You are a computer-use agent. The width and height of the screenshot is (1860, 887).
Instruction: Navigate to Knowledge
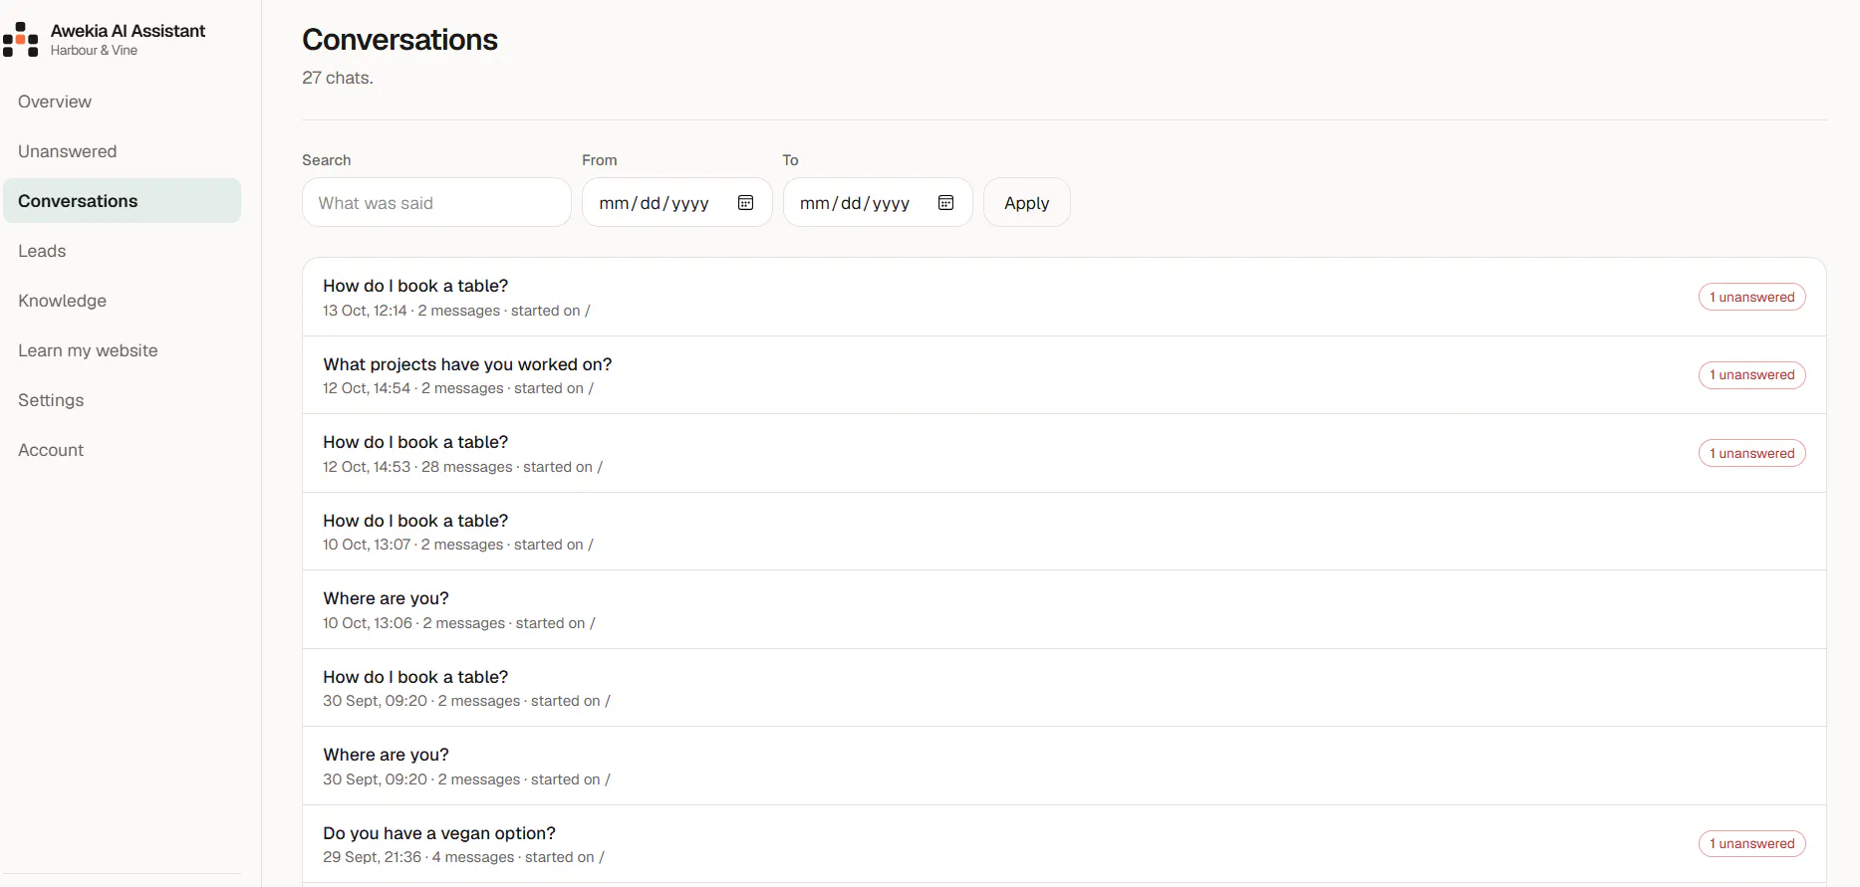123,301
